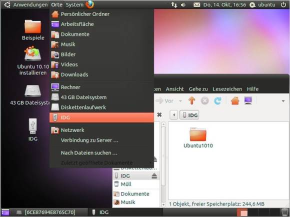290x217 pixels.
Task: Choose Rechner in the Orte menu
Action: tap(101, 87)
